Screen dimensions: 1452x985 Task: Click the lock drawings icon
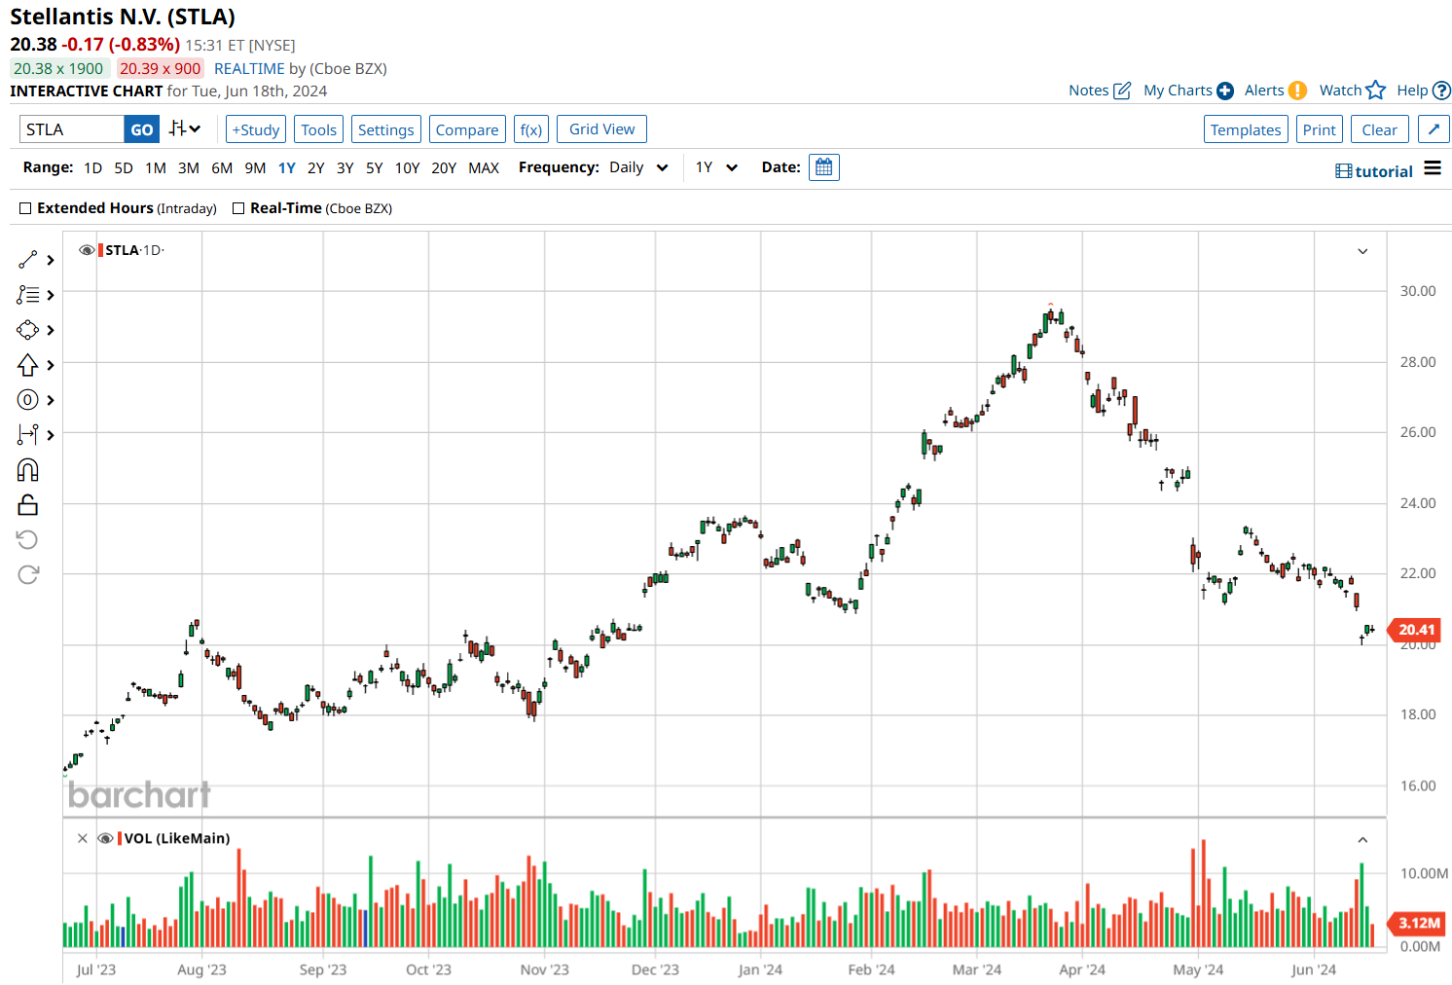click(27, 505)
